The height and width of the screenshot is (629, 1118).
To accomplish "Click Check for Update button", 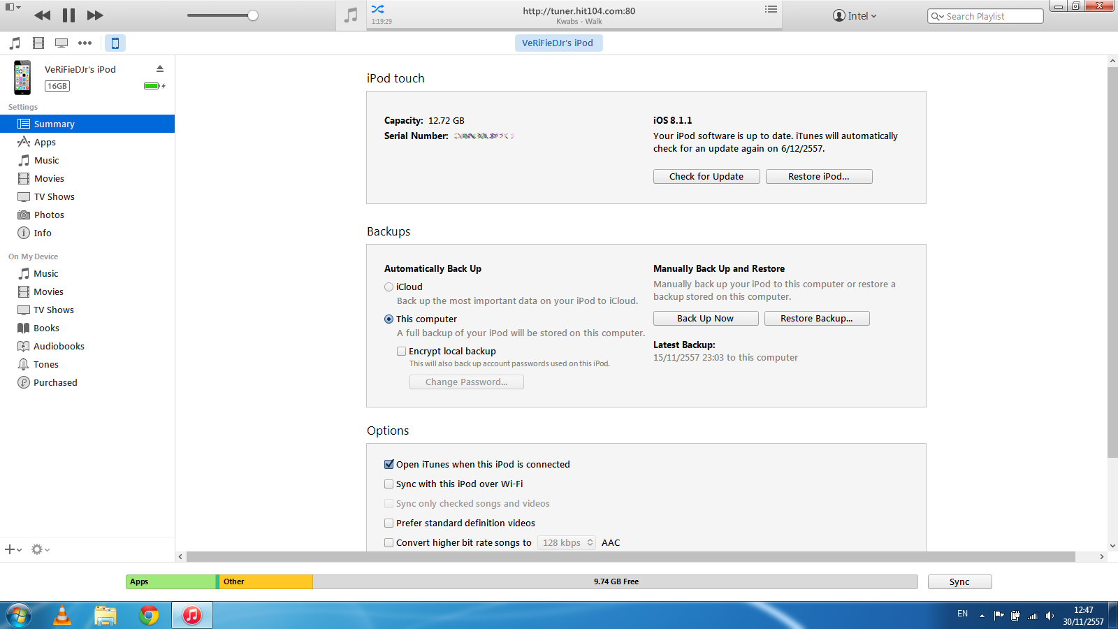I will 706,176.
